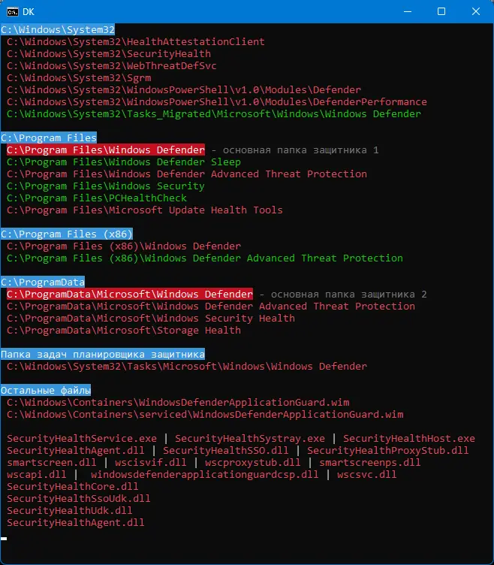Click the DK window title text
Image resolution: width=494 pixels, height=565 pixels.
[x=28, y=12]
